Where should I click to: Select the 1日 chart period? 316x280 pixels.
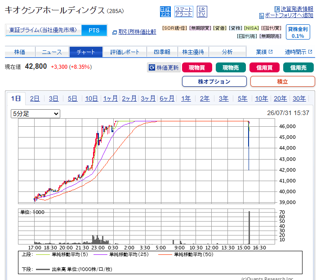[x=16, y=98]
